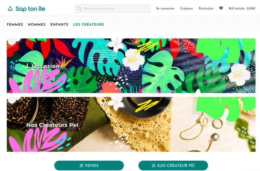Open the Sap ton île home link
The height and width of the screenshot is (171, 260).
click(27, 9)
